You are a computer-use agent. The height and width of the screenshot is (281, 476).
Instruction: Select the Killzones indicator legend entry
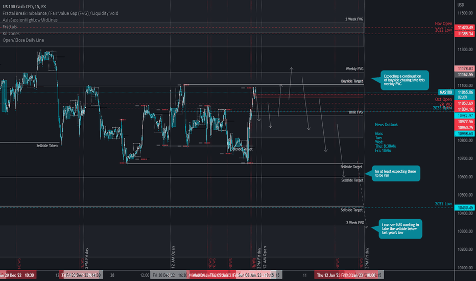click(x=11, y=33)
